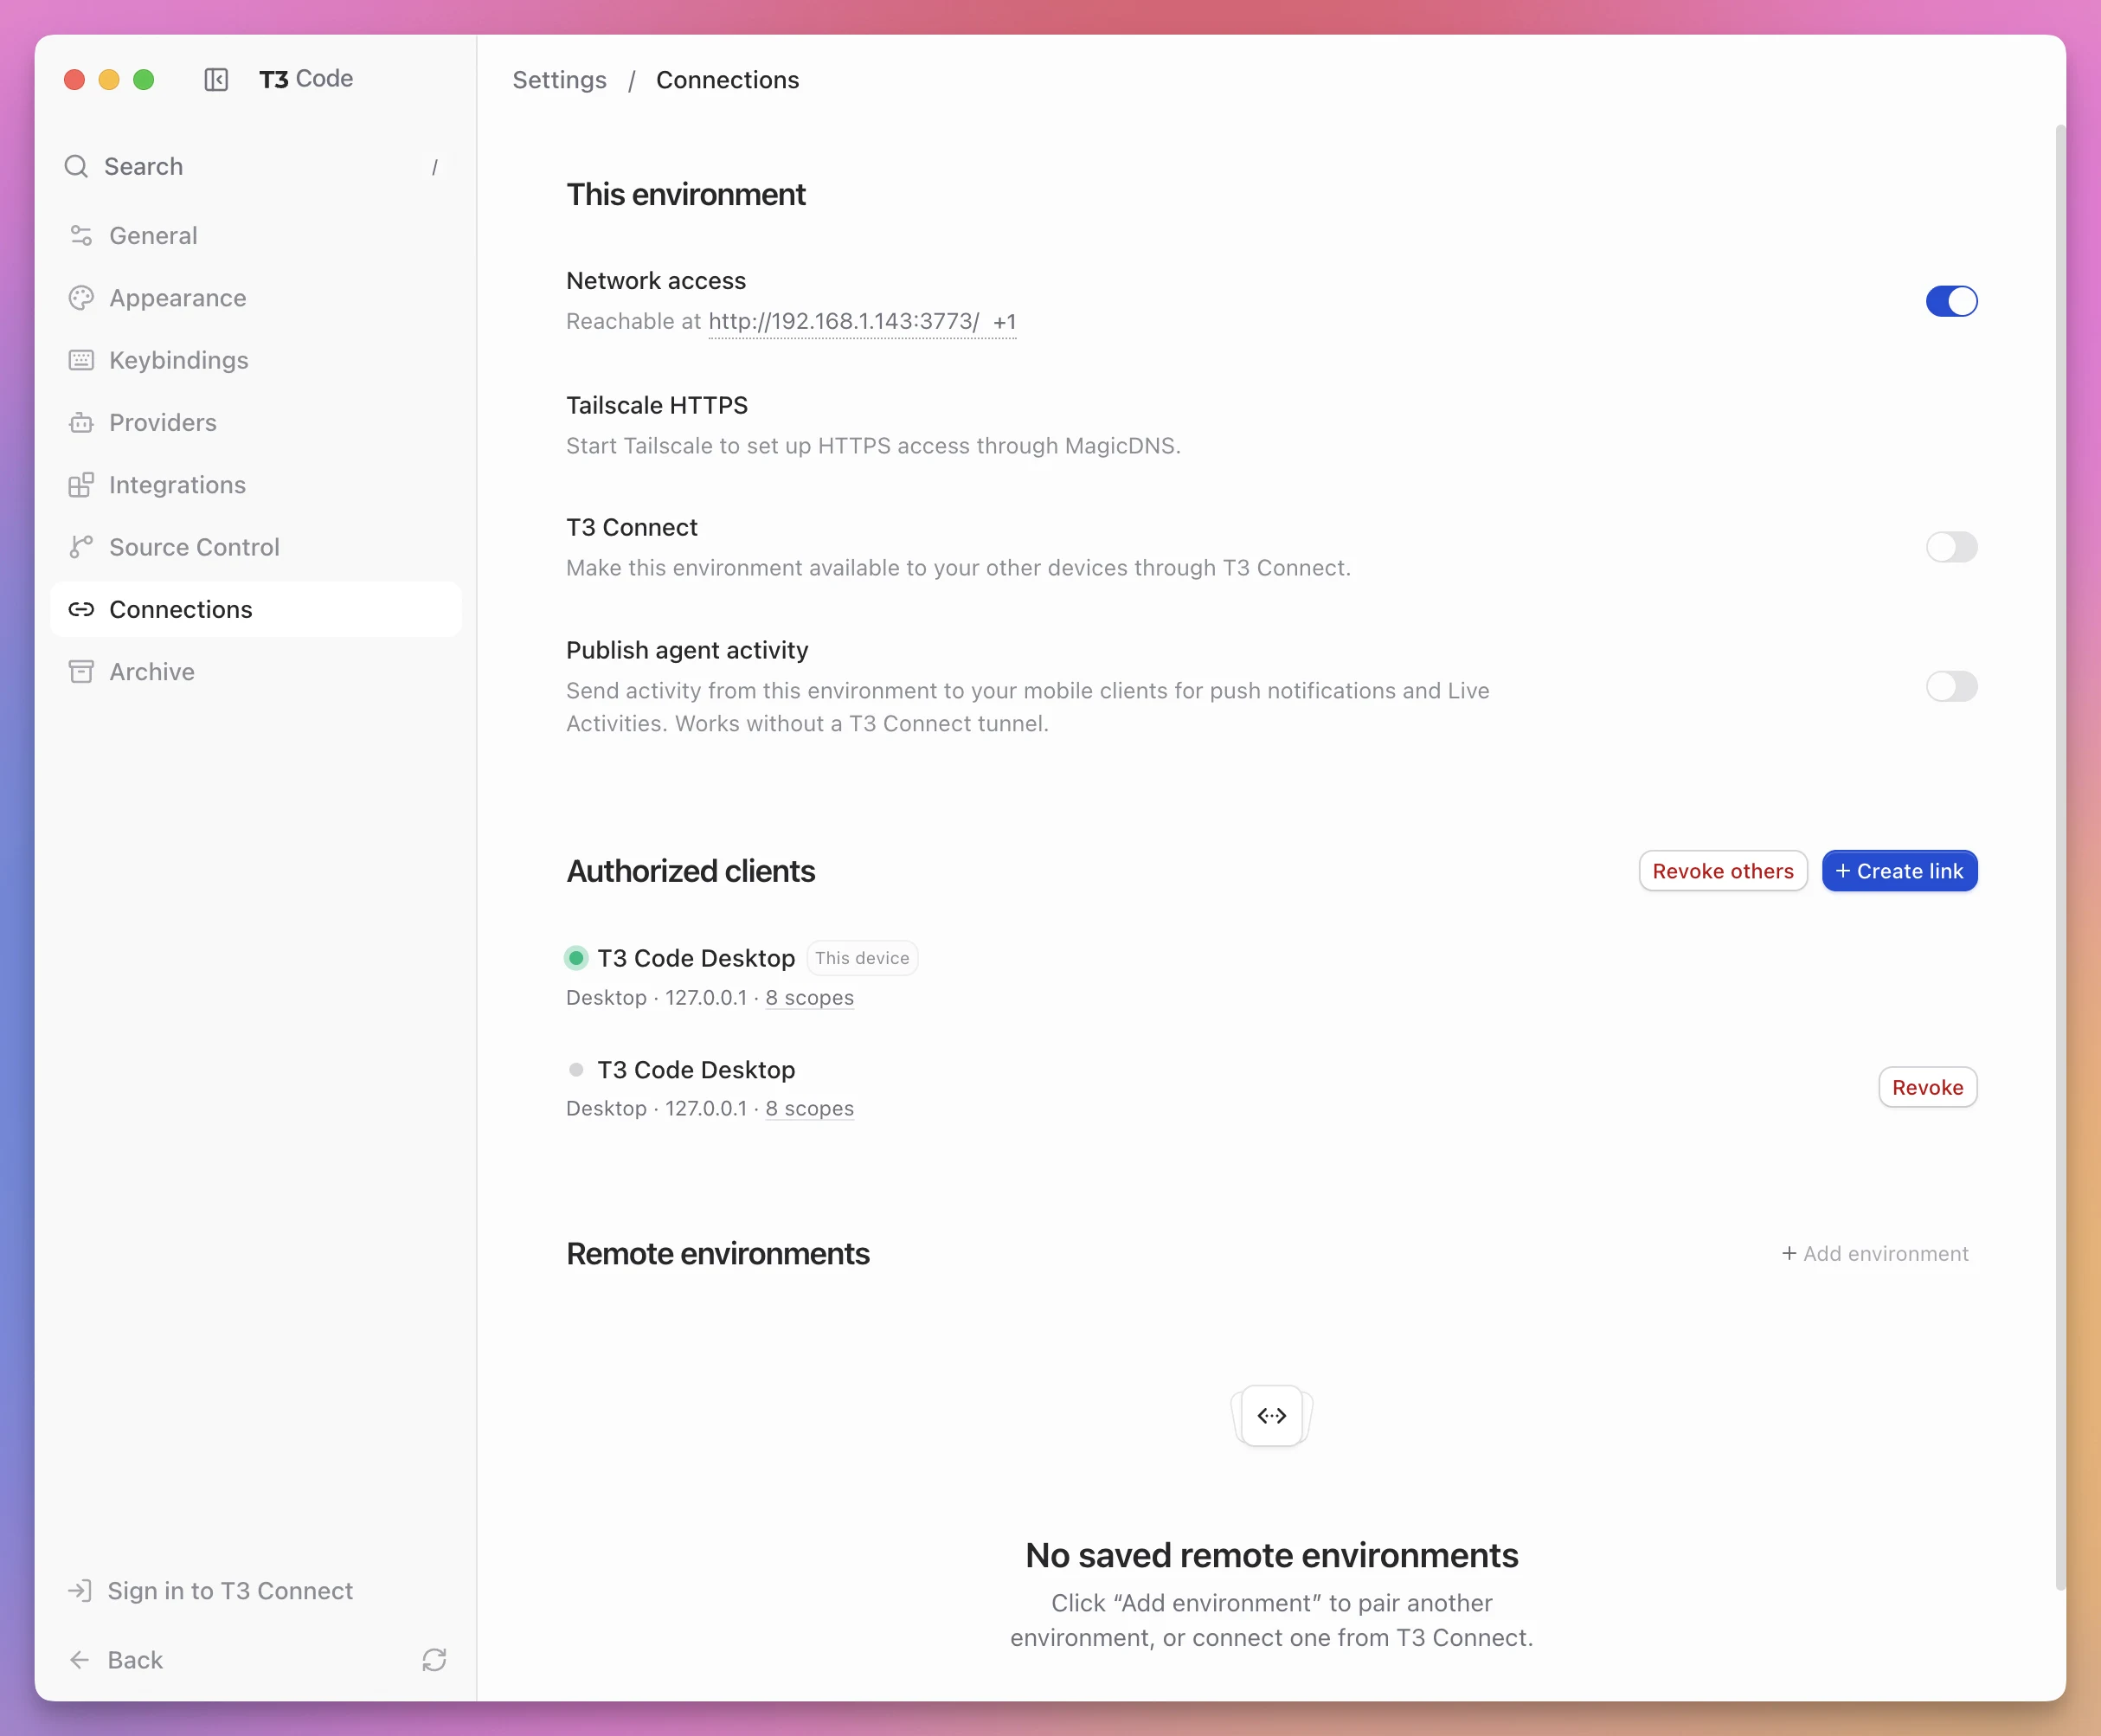The height and width of the screenshot is (1736, 2101).
Task: Click the 'Authorized clients' heading
Action: point(691,871)
